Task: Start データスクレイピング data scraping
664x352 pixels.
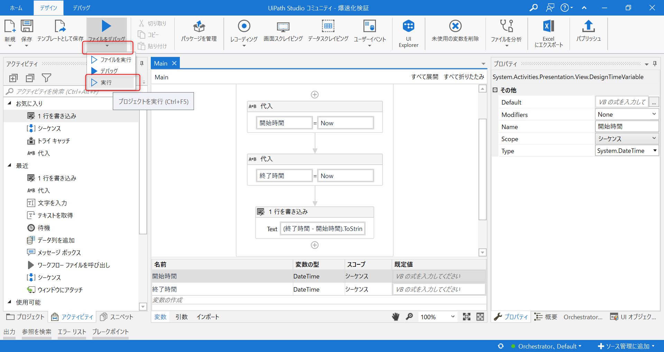Action: click(x=328, y=26)
